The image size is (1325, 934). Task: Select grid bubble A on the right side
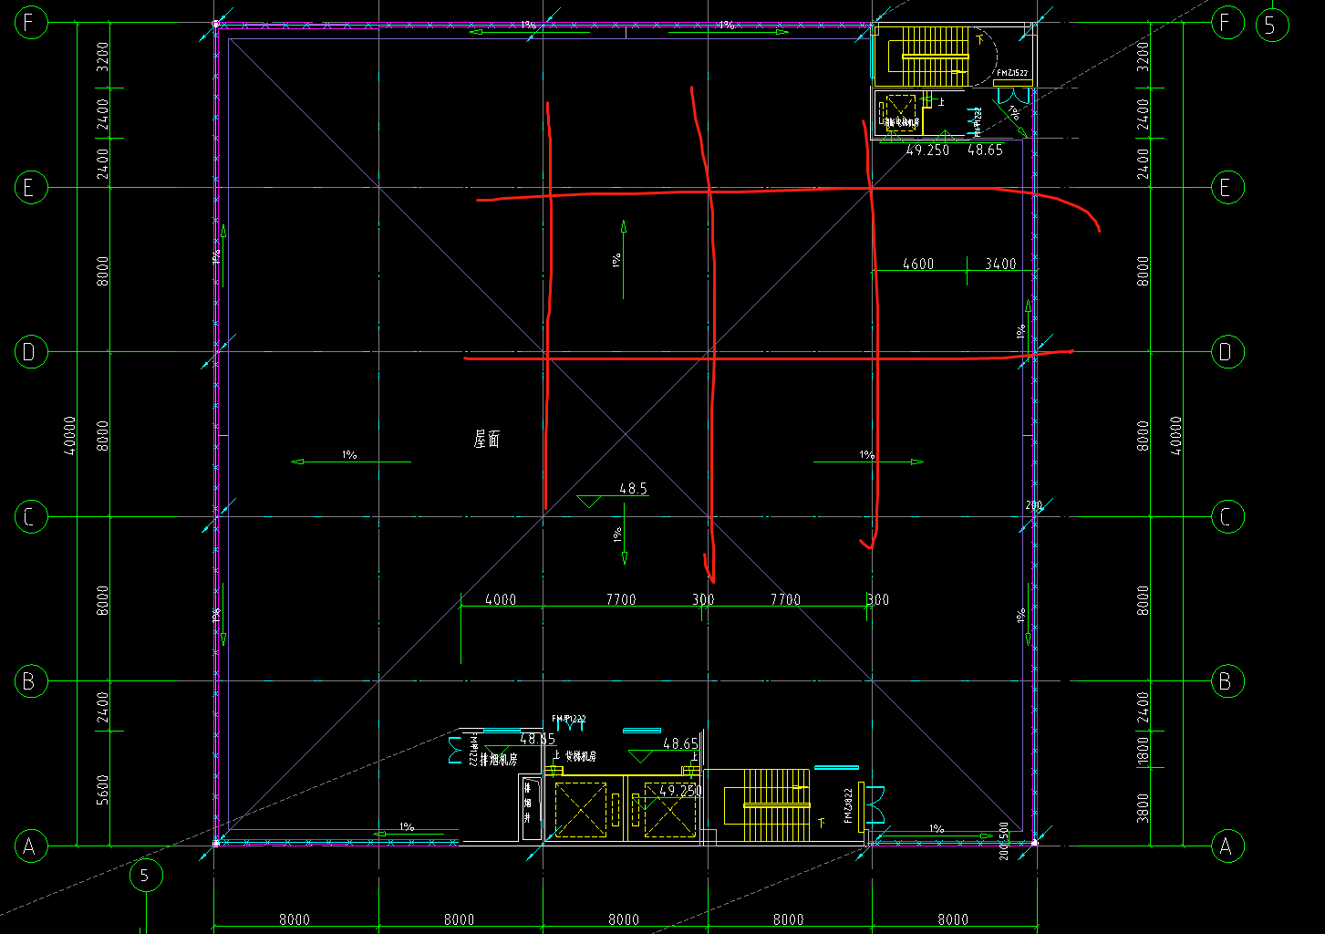[1226, 846]
